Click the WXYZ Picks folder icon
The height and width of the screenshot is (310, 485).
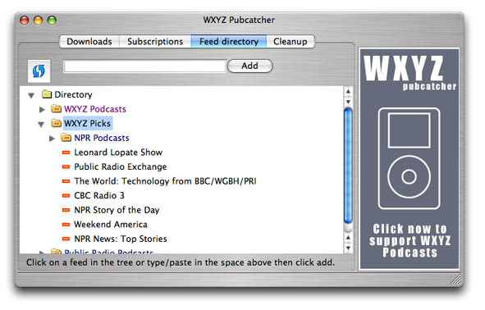56,123
